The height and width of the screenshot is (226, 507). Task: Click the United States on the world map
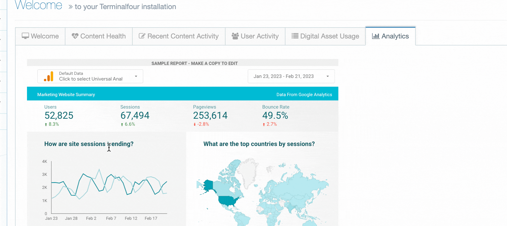pos(228,201)
